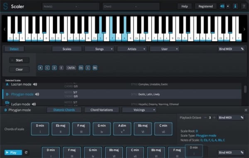Click the highlighted D3 piano key

(100, 37)
